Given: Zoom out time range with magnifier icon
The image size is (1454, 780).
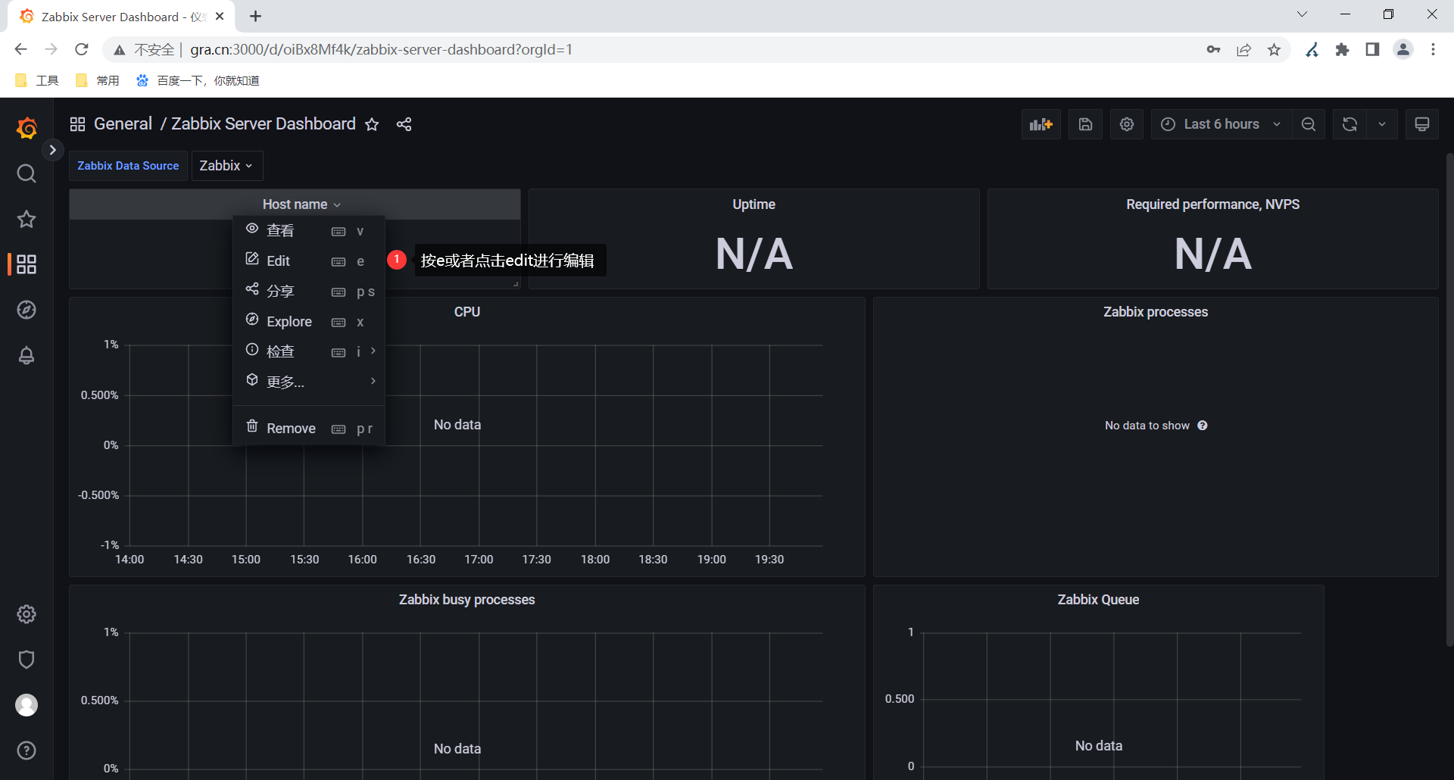Looking at the screenshot, I should pos(1309,124).
